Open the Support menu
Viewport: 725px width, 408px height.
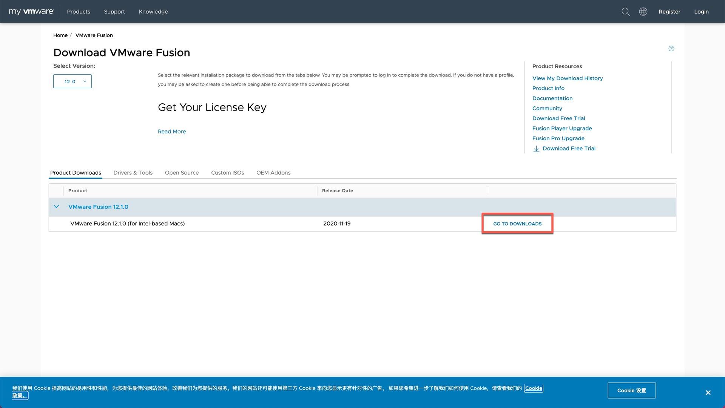pos(114,12)
